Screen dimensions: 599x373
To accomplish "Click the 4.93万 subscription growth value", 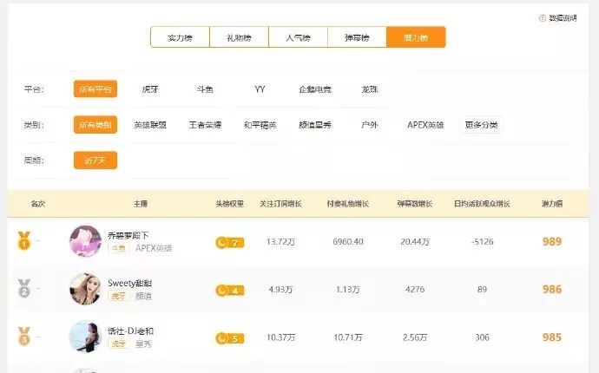I will tap(280, 290).
